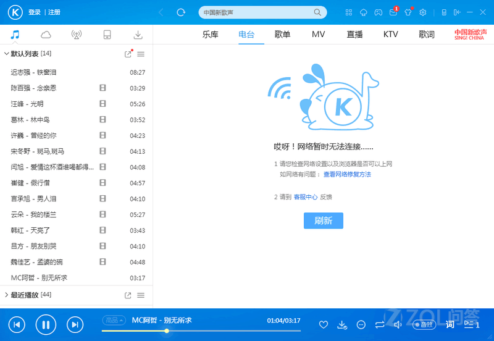Select the song MC阿哲 - 别无所求 in the list
Screen dimensions: 494x341
[76, 277]
